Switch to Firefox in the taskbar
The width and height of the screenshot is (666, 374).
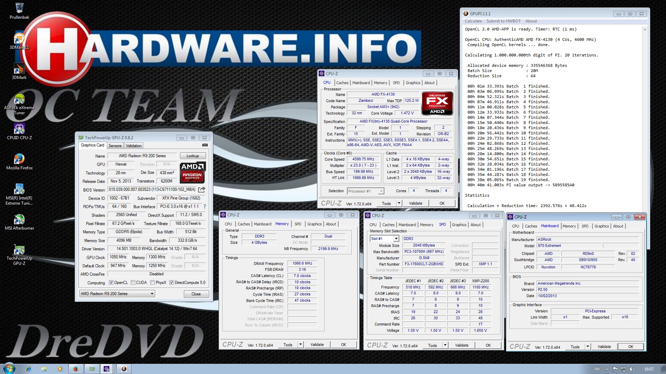point(76,369)
